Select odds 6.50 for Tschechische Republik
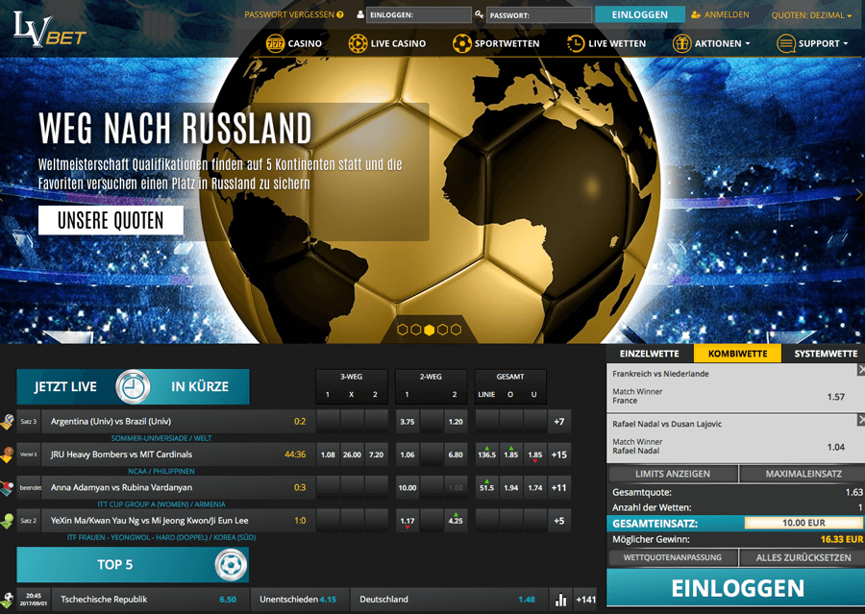The width and height of the screenshot is (865, 614). (x=228, y=599)
